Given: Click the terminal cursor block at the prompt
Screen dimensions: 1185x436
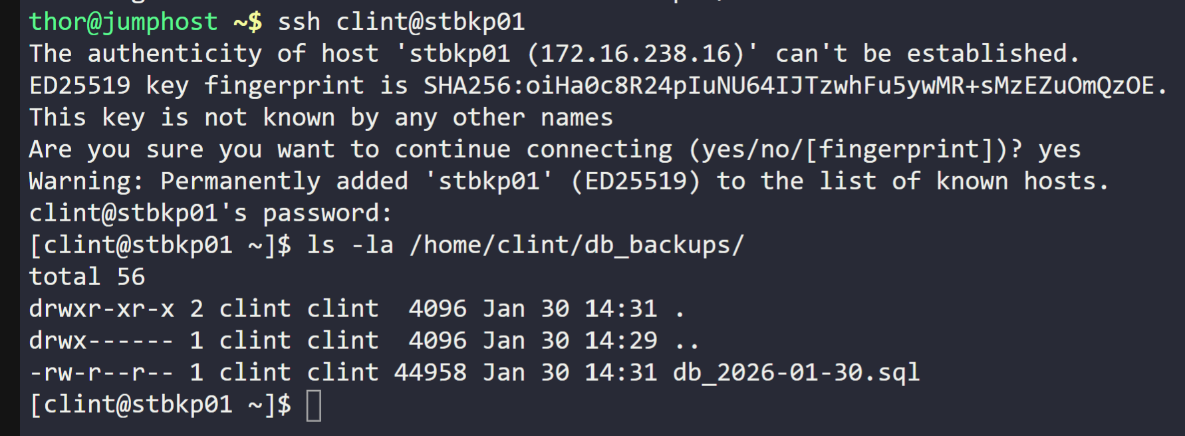Looking at the screenshot, I should (x=314, y=405).
